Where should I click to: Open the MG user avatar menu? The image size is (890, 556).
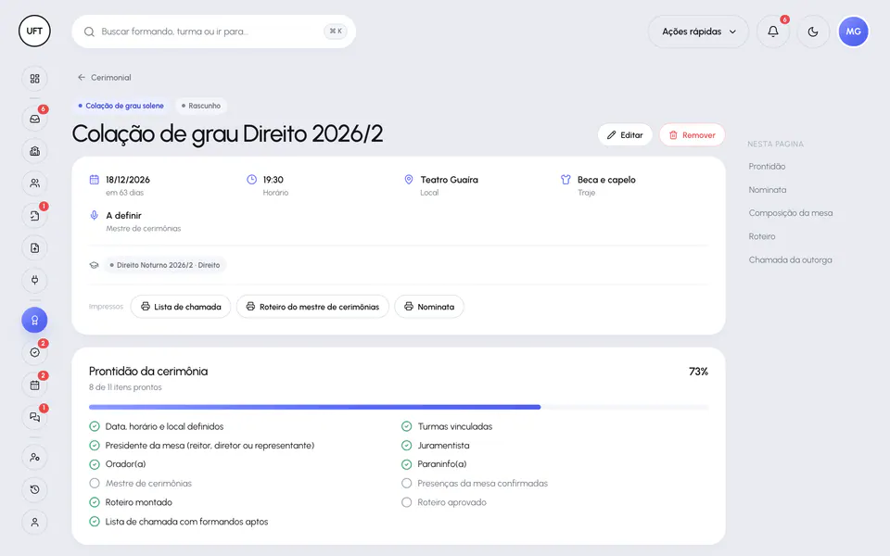[x=853, y=32]
